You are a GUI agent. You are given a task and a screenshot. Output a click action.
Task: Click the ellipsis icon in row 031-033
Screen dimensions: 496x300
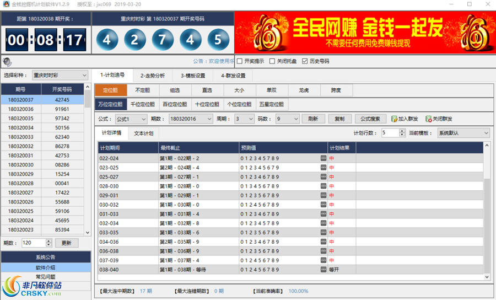(x=324, y=214)
